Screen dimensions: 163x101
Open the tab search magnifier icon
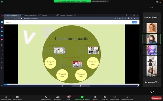point(127,15)
